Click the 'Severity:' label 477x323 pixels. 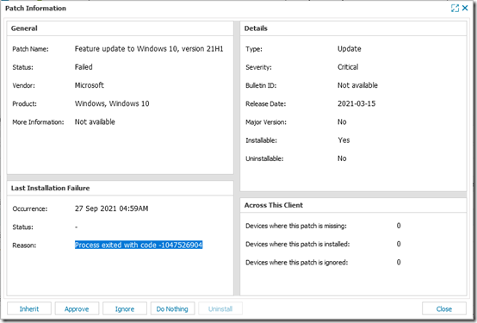tap(258, 67)
